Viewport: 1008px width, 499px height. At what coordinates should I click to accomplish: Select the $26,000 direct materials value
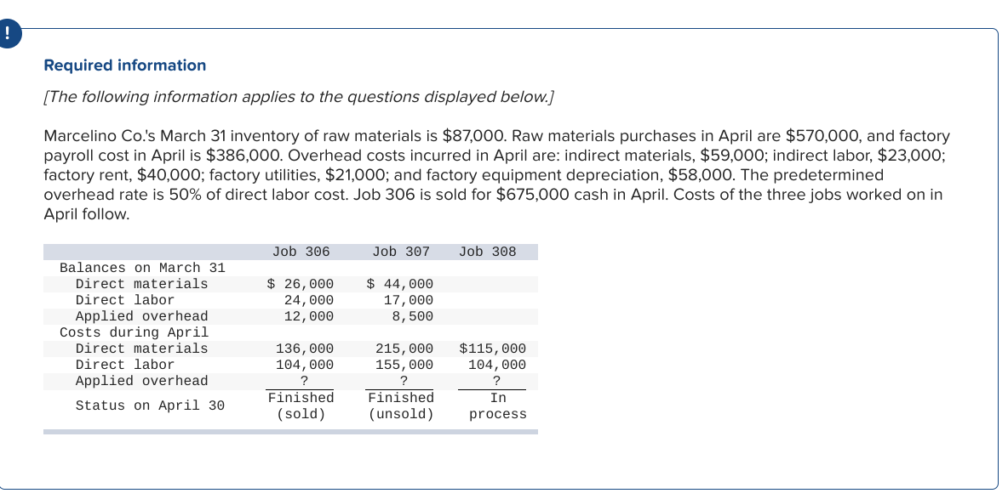[300, 283]
